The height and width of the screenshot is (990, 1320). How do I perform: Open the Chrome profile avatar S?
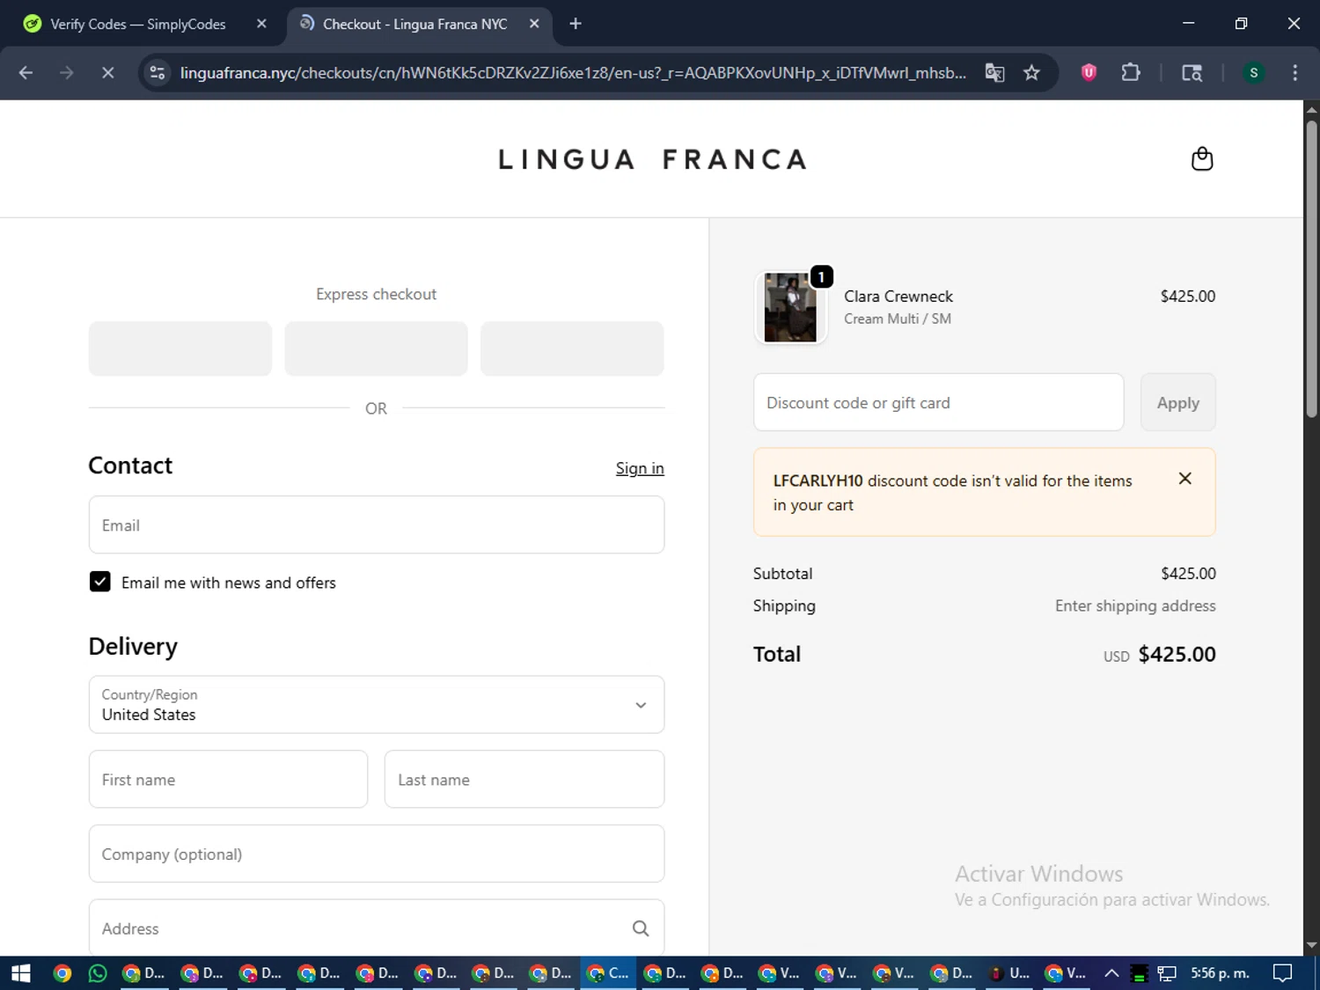tap(1253, 73)
